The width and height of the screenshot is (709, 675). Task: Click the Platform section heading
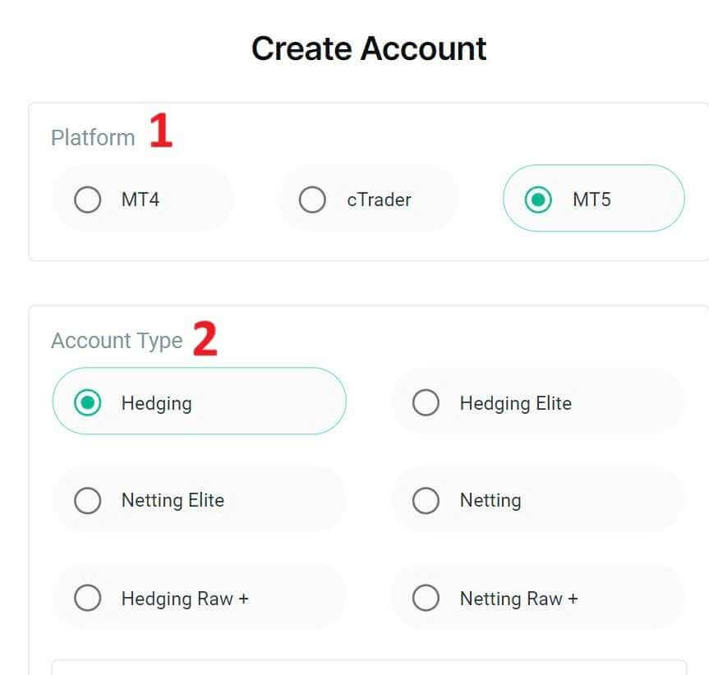[93, 137]
